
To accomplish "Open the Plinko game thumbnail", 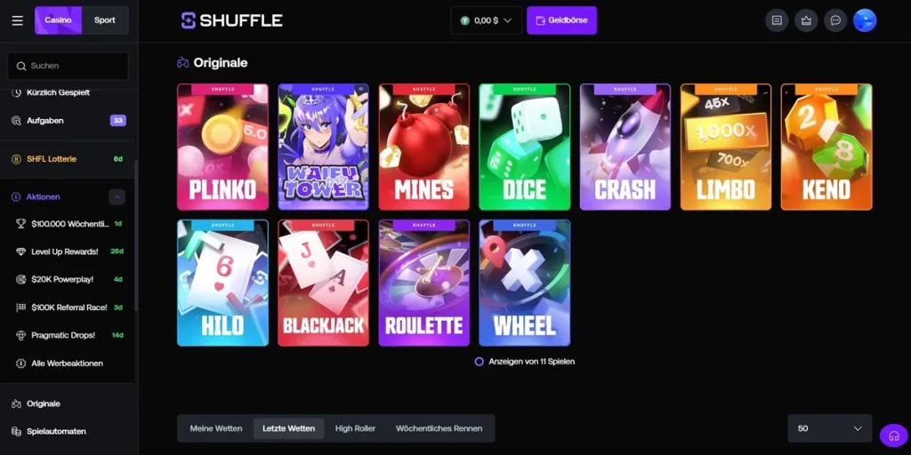I will (x=223, y=147).
